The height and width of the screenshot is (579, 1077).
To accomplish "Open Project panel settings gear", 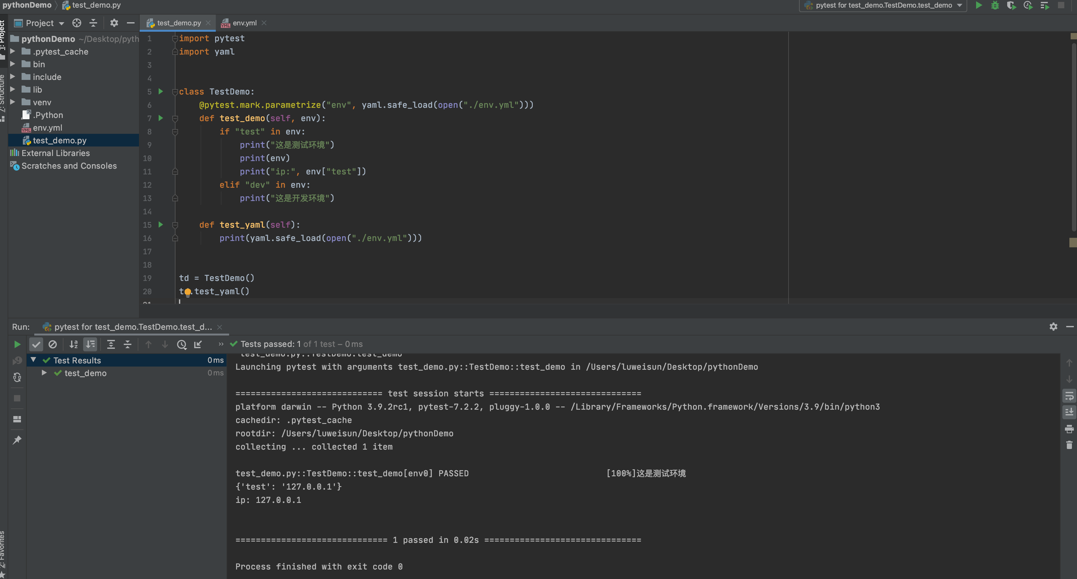I will click(114, 23).
